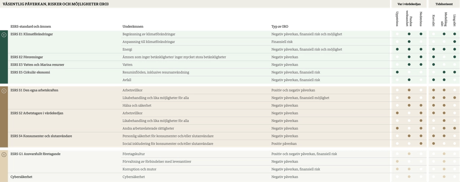Click 'ESRS G1 Ansvarsfullt företagande' heading
Viewport: 460px width, 182px height.
[x=35, y=154]
